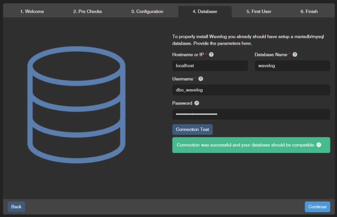This screenshot has height=217, width=337.
Task: Show the Password help tooltip icon
Action: coord(197,103)
